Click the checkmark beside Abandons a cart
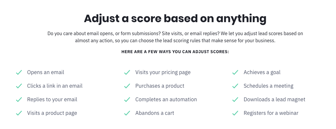 click(127, 113)
